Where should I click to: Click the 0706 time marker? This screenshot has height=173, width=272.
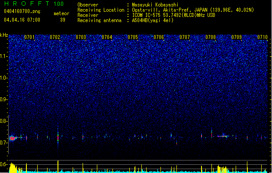[159, 37]
